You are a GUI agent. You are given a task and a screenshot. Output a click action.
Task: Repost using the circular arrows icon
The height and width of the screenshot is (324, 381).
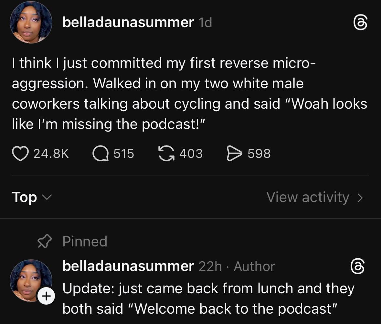click(x=166, y=154)
